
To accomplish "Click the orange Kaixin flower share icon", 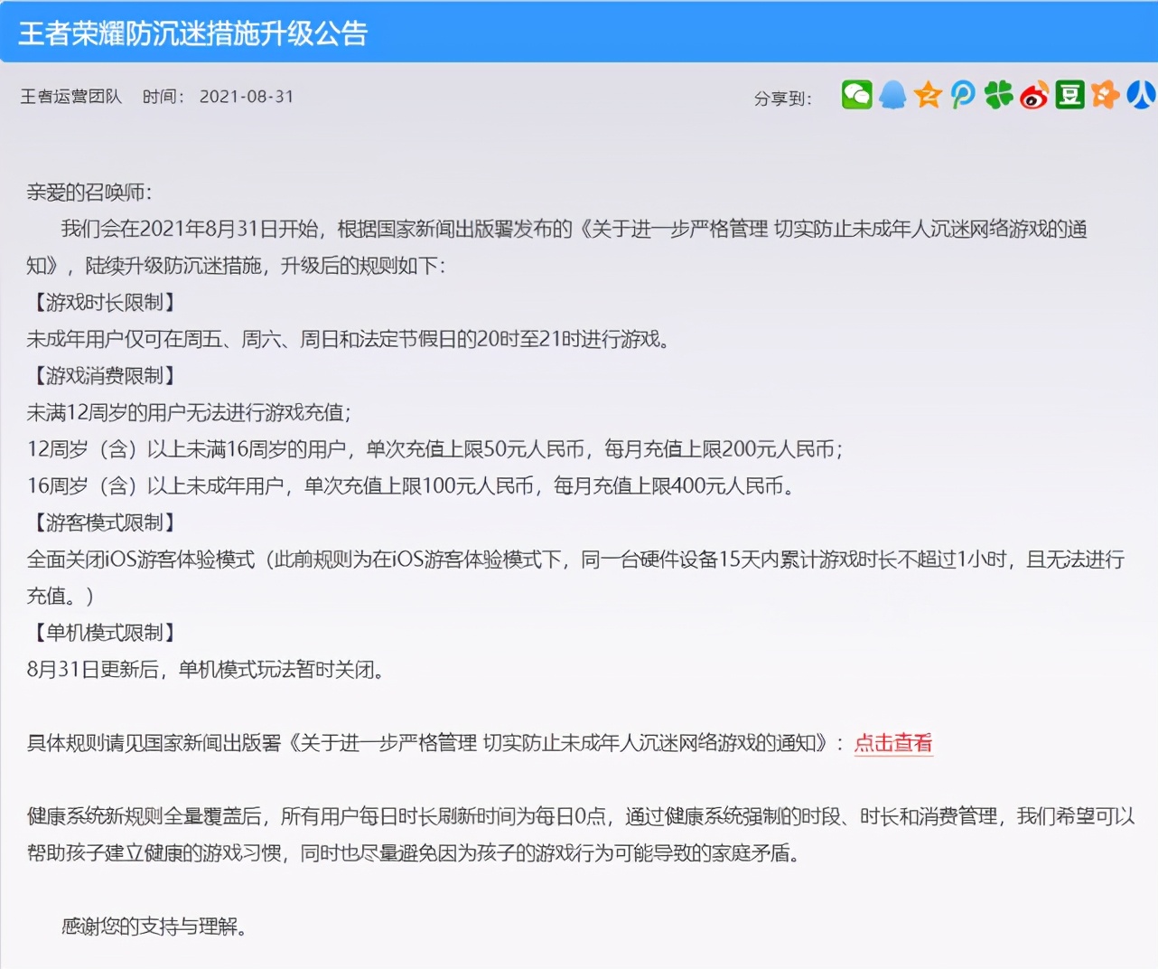I will click(1103, 95).
